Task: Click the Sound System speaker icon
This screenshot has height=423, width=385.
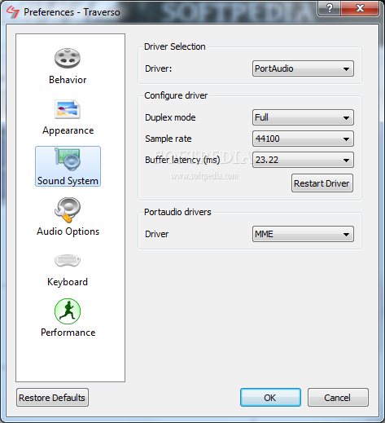Action: coord(68,160)
